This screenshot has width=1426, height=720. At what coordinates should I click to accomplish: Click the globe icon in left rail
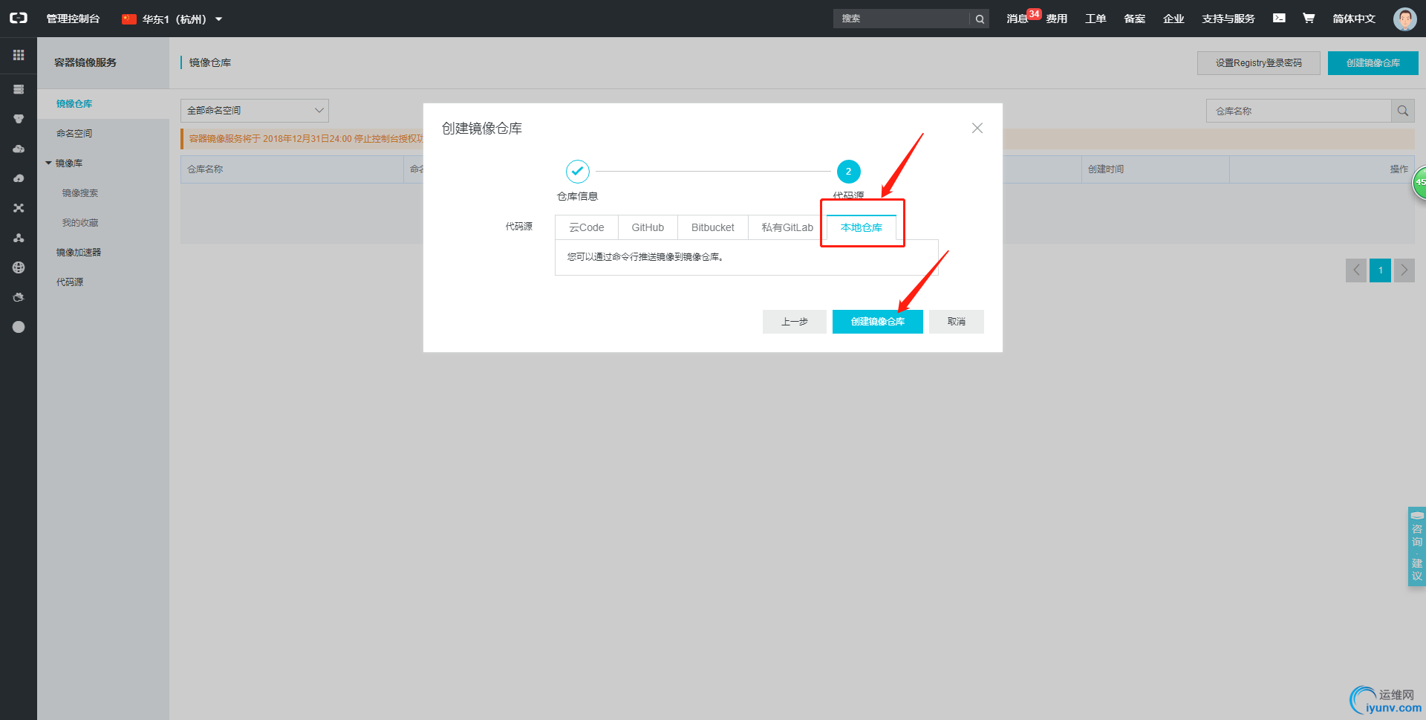click(x=19, y=267)
